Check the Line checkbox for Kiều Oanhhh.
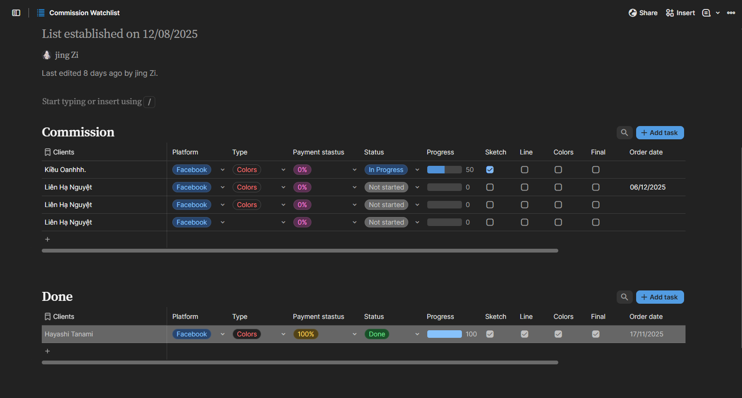The image size is (742, 398). [x=525, y=170]
